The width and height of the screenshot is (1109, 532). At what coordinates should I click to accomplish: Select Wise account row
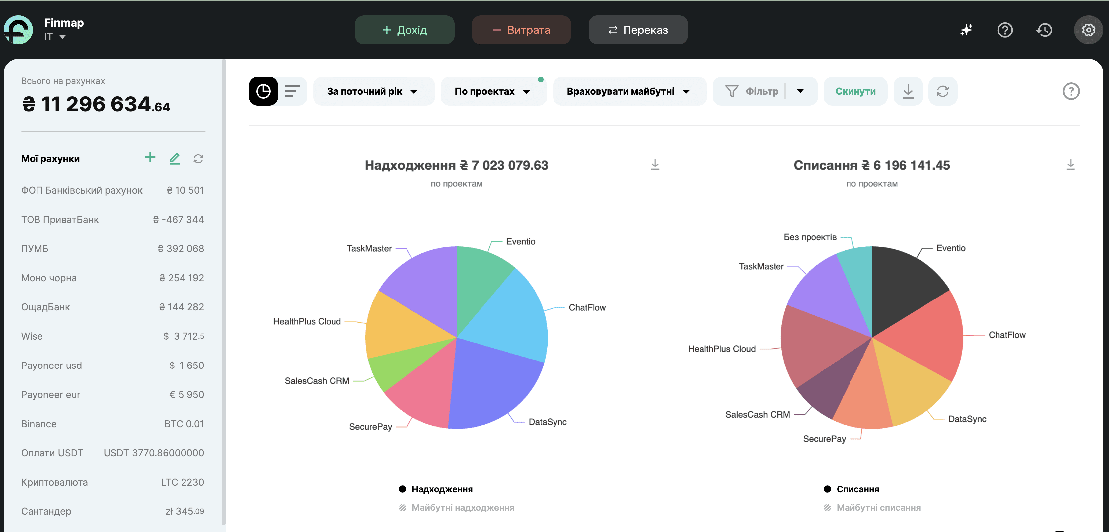point(112,336)
